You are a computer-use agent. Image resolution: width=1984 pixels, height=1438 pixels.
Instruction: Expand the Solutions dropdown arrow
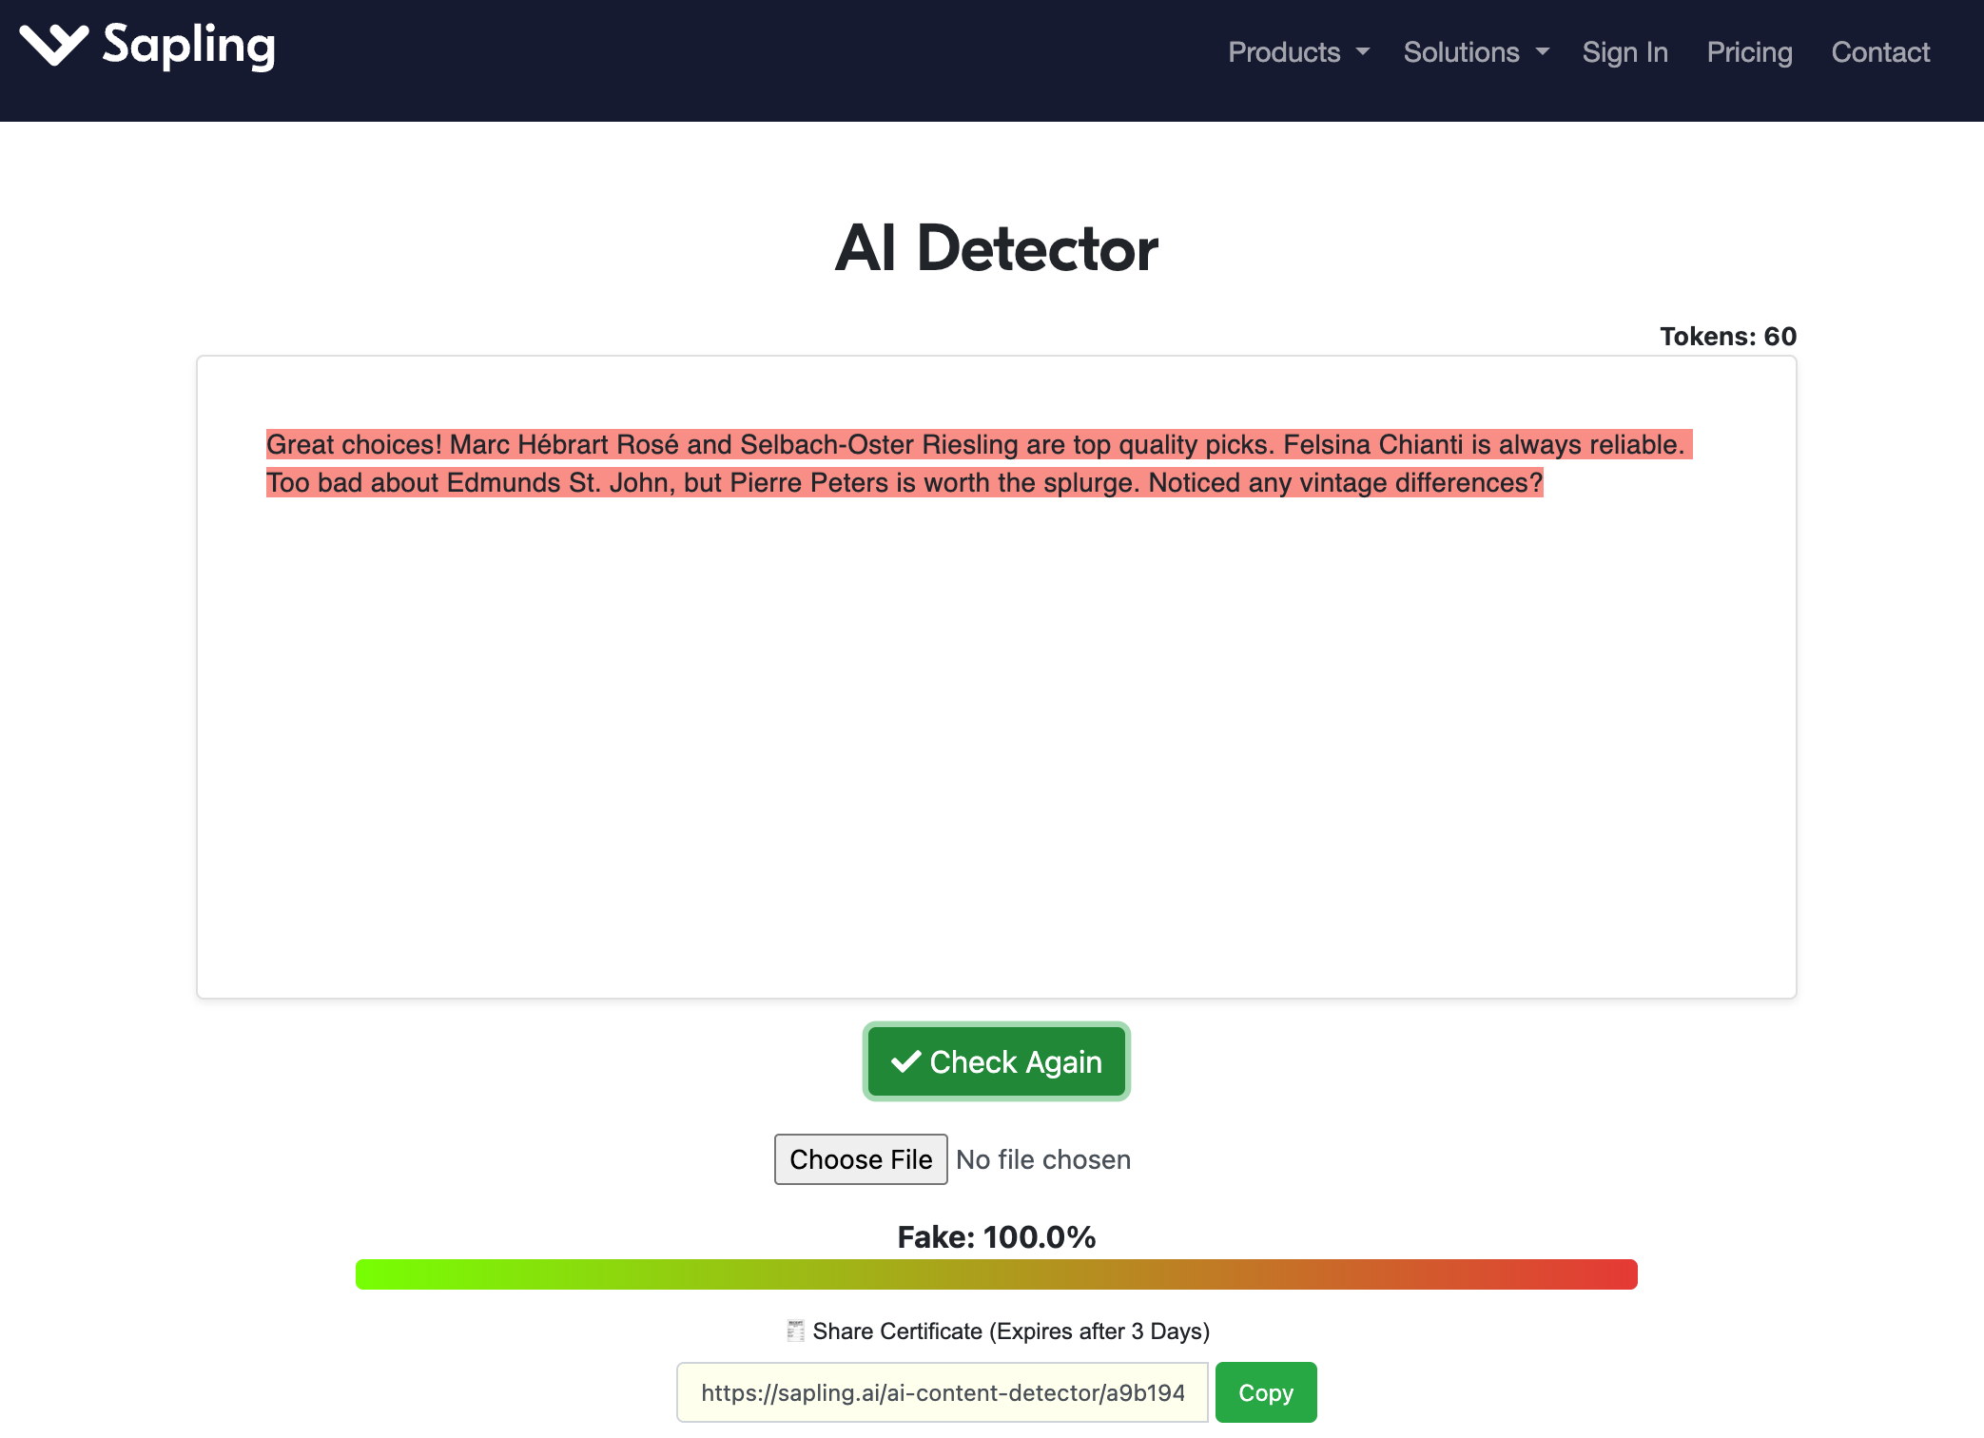1542,52
